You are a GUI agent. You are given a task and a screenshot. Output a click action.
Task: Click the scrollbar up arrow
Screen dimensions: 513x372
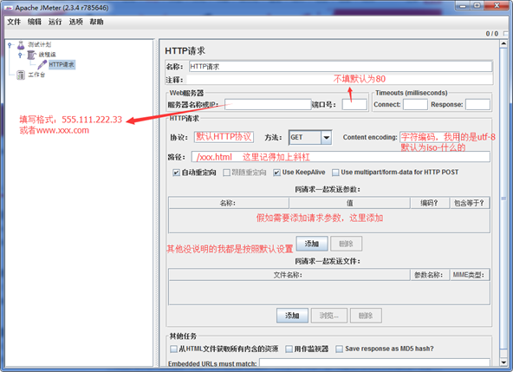[503, 44]
